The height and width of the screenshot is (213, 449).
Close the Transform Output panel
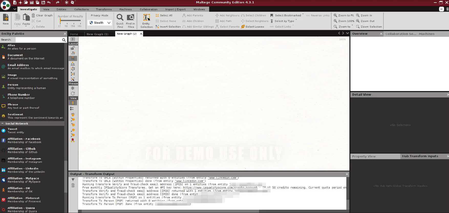[x=347, y=174]
